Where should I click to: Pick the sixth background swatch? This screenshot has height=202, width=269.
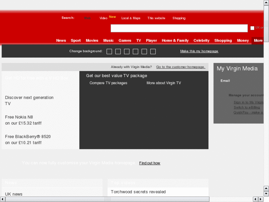click(153, 52)
